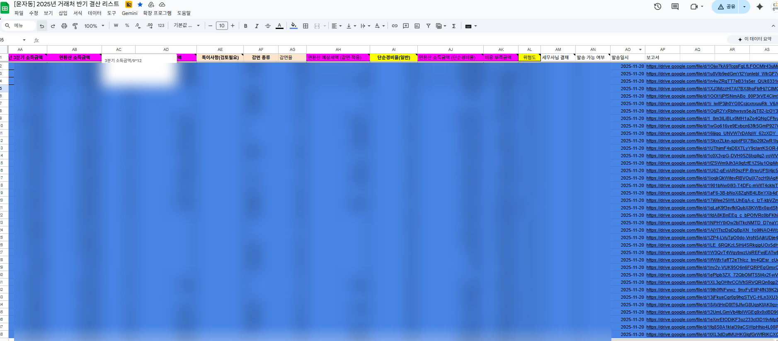Expand the 기본값 font dropdown
778x341 pixels.
pos(187,26)
